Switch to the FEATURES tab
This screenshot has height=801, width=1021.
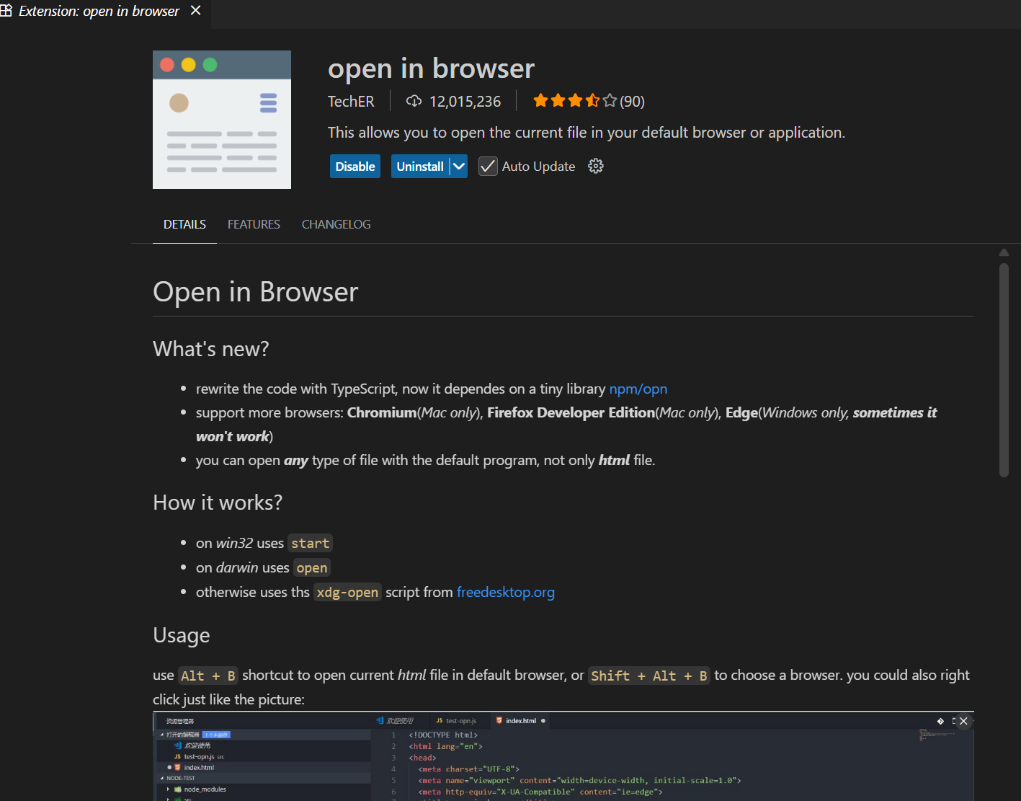click(254, 224)
